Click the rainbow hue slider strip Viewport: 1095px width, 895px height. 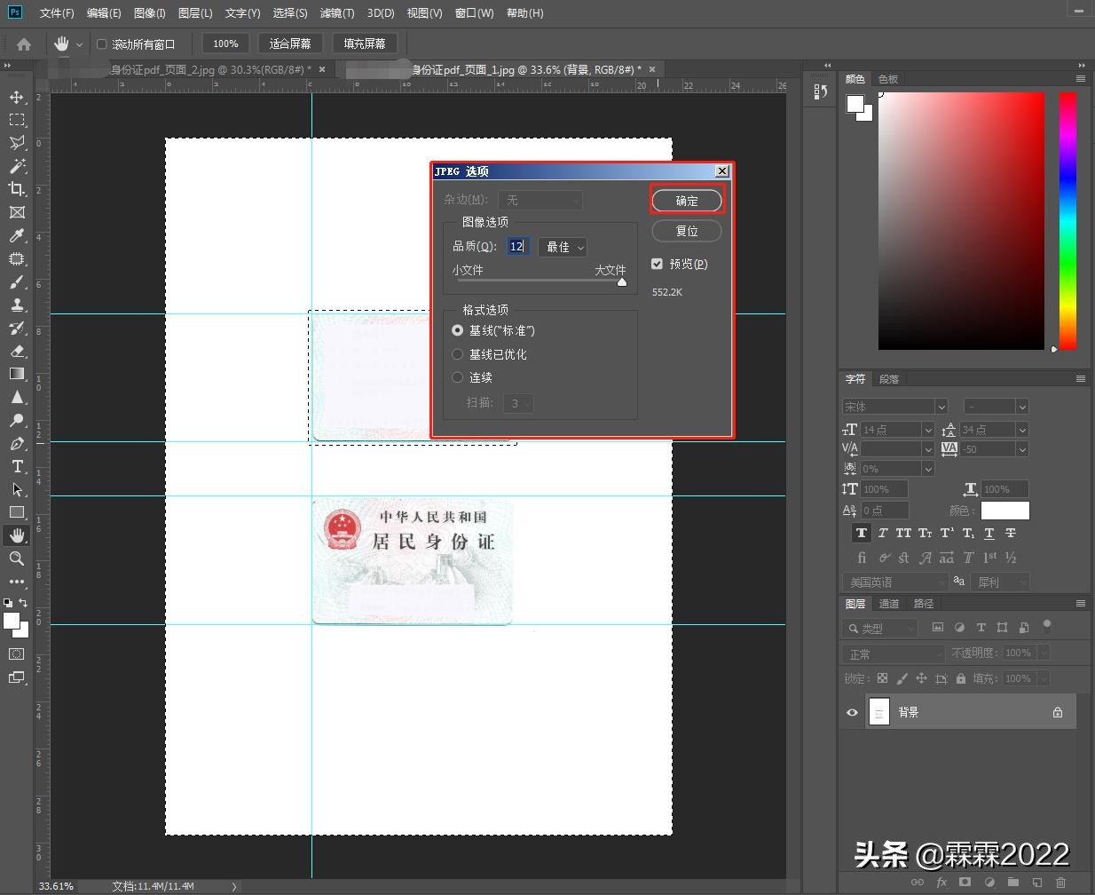1067,220
